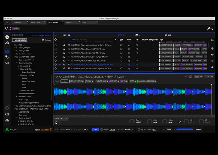This screenshot has width=218, height=155.
Task: Switch to the Synths tab
Action: (x=69, y=23)
